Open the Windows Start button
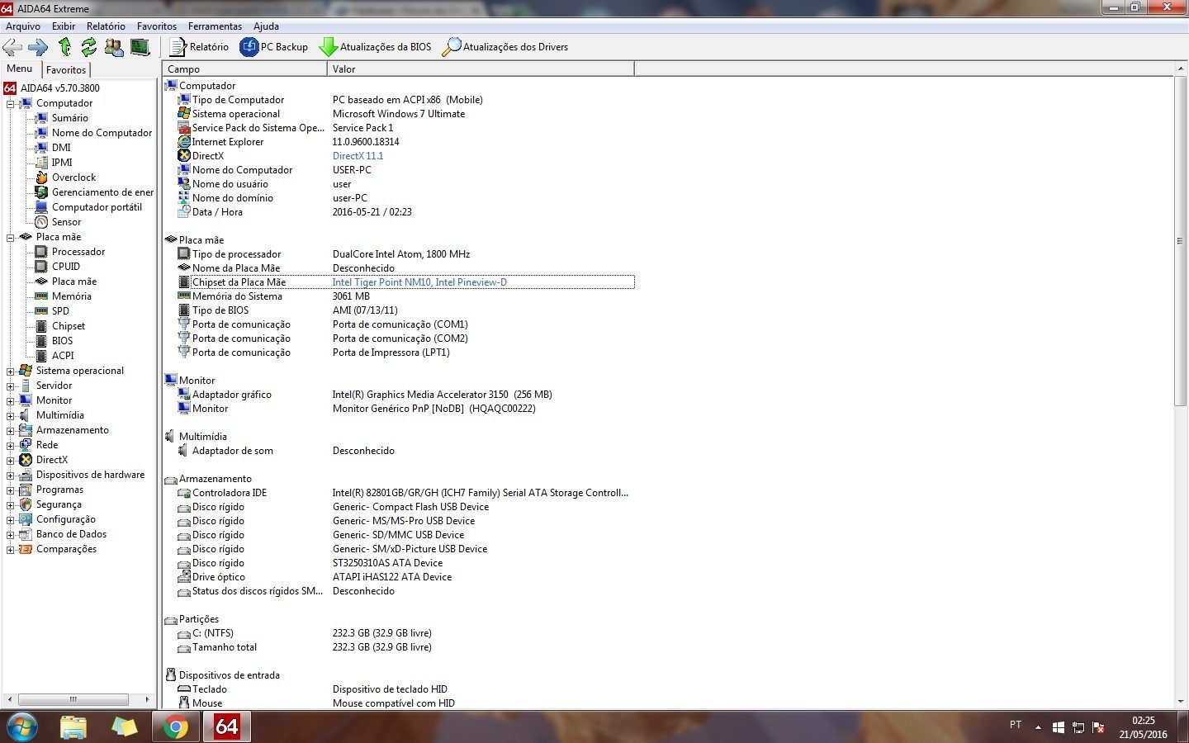1189x743 pixels. click(22, 726)
